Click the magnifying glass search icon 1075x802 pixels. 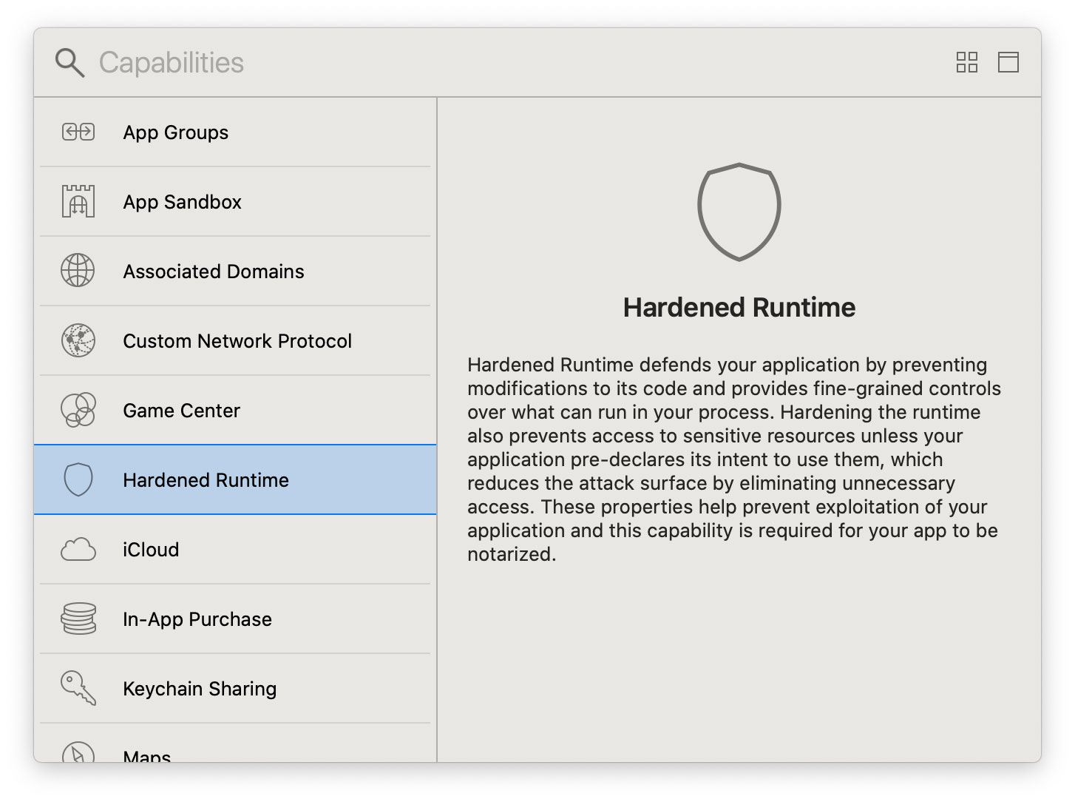tap(69, 63)
